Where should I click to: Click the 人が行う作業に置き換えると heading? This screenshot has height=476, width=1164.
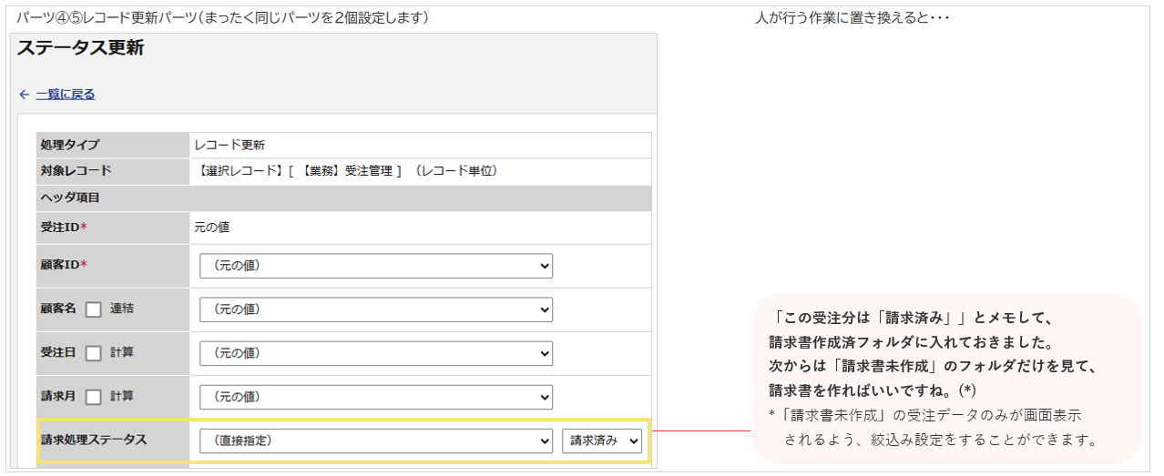click(x=853, y=18)
